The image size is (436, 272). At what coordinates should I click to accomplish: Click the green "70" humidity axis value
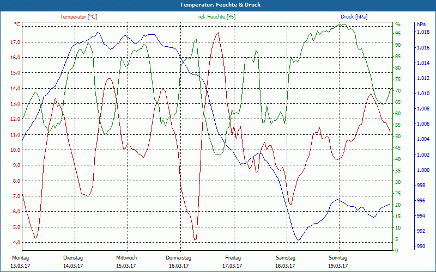click(x=398, y=91)
